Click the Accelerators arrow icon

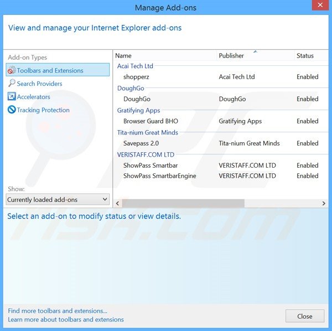(12, 96)
